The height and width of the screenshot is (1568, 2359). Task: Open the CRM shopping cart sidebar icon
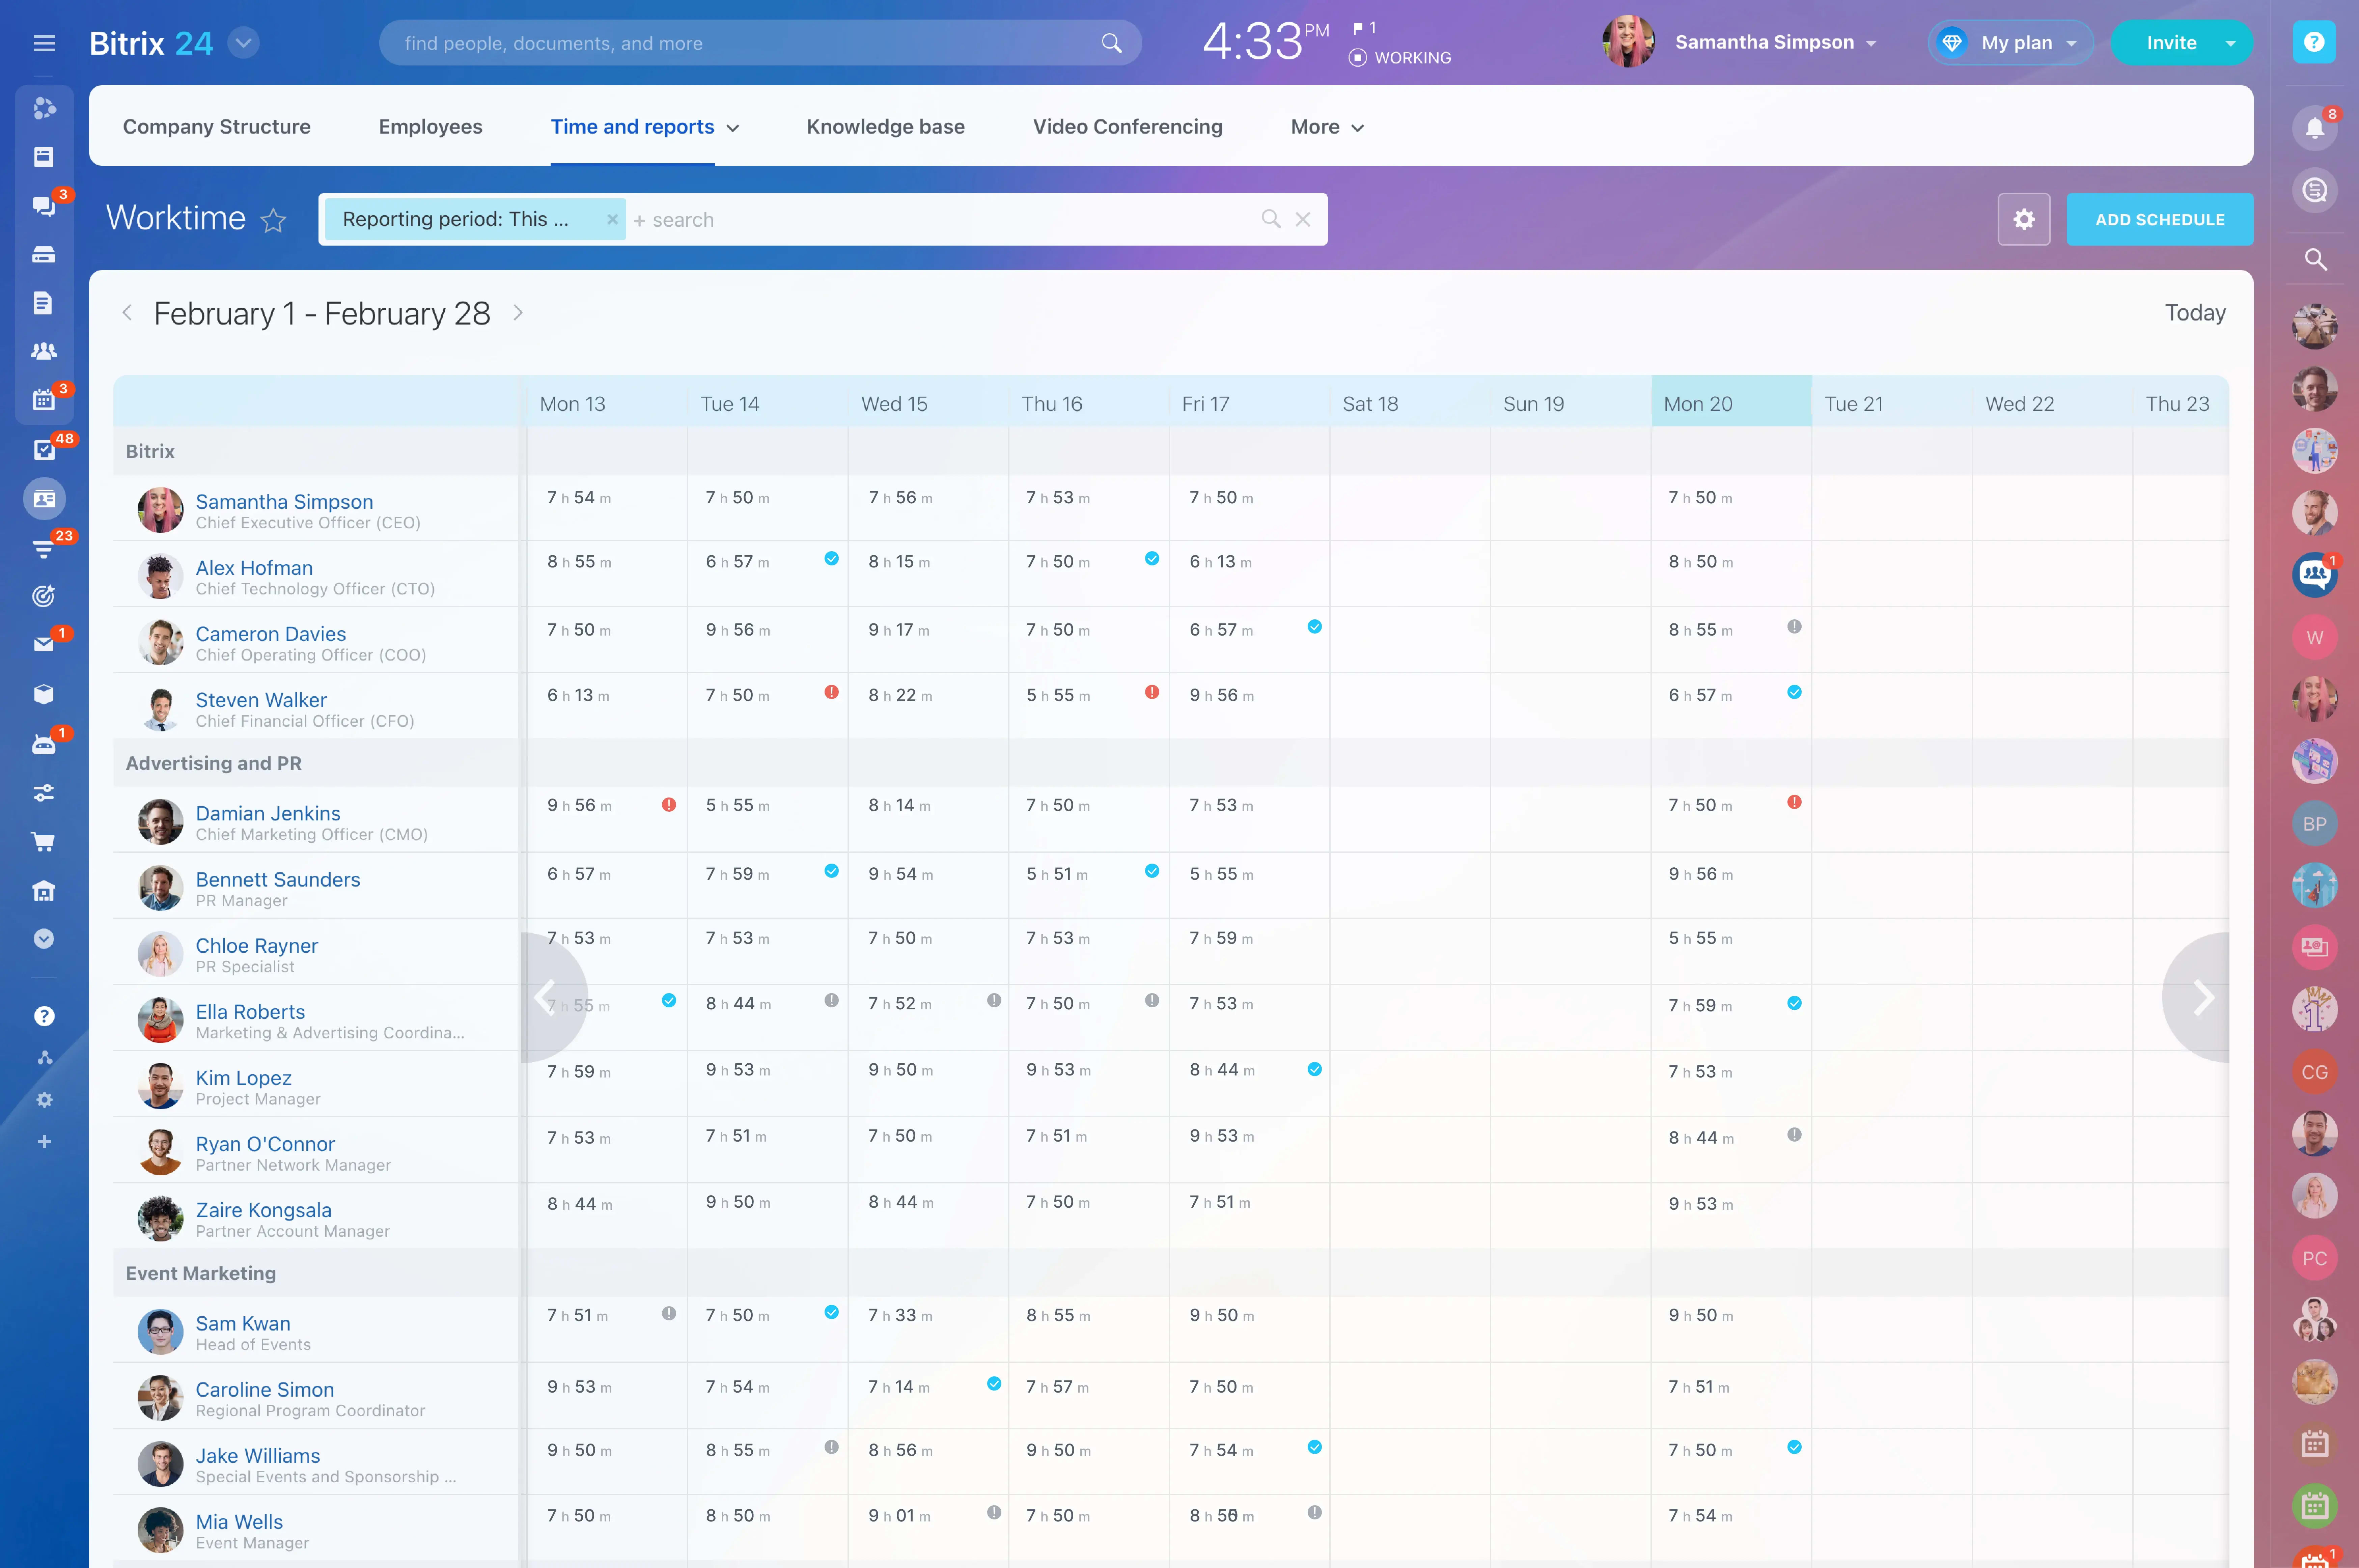pyautogui.click(x=43, y=842)
